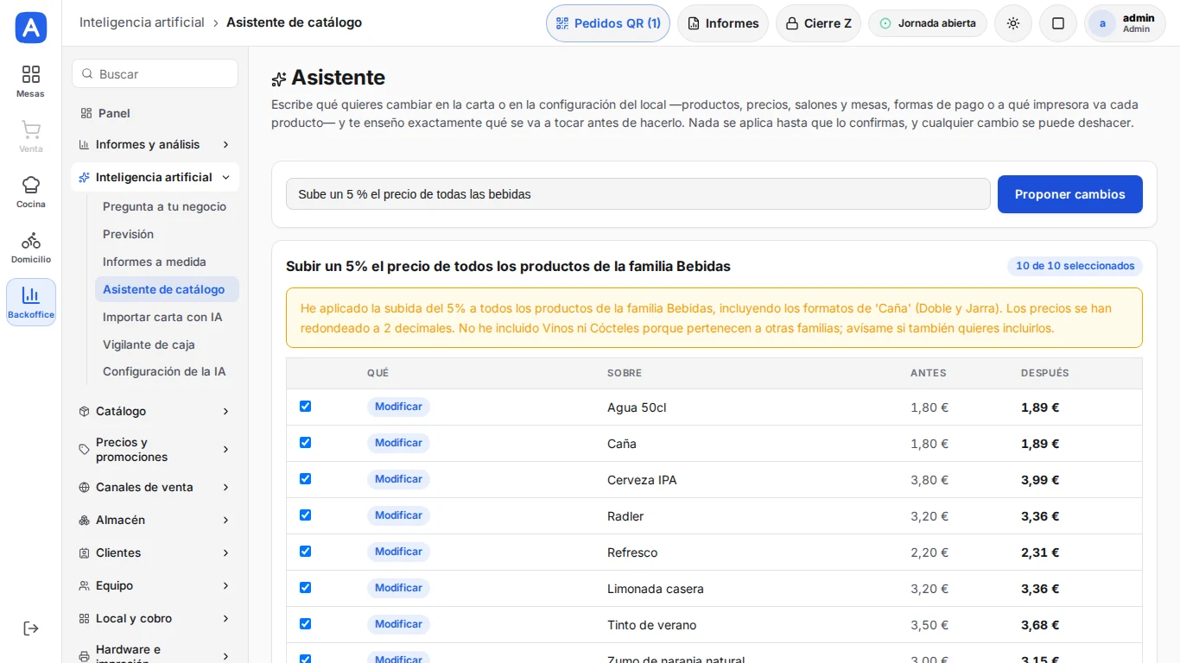Click the 10 de 10 seleccionados badge
Viewport: 1180px width, 663px height.
pyautogui.click(x=1075, y=266)
